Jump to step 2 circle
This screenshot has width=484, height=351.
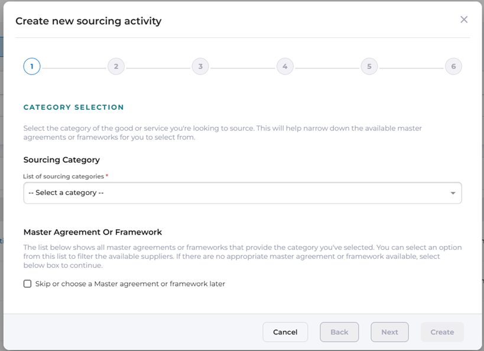click(x=116, y=66)
